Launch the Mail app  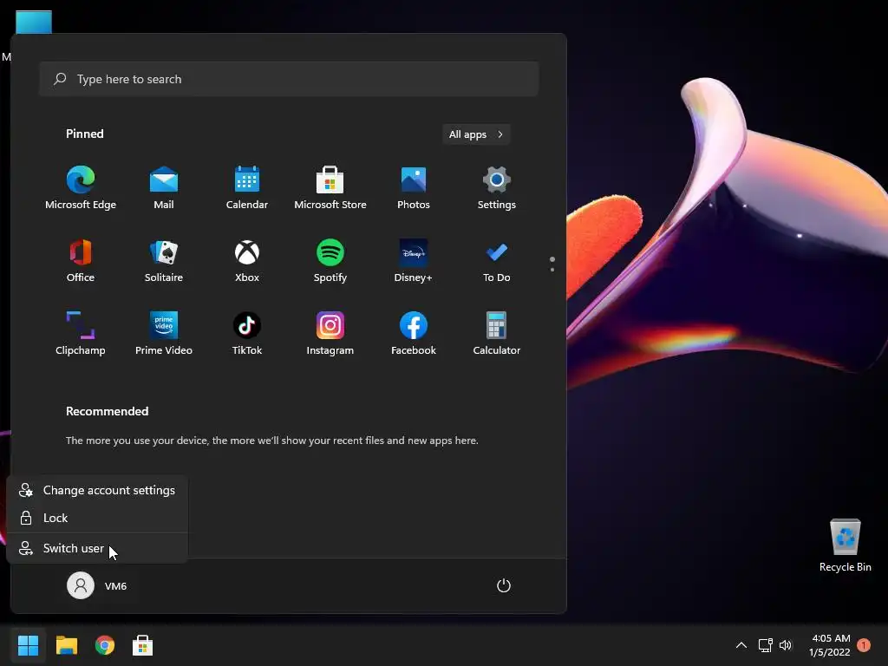pos(164,188)
